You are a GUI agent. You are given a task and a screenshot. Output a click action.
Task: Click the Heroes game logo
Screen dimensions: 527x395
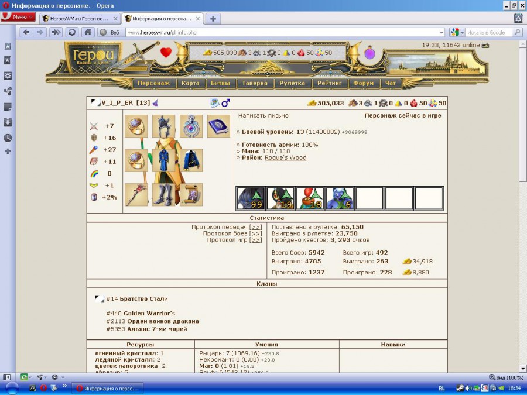click(93, 57)
